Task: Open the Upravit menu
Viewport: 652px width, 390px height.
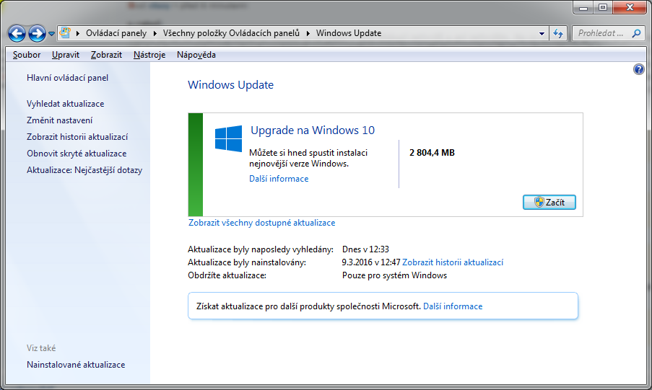Action: click(65, 55)
